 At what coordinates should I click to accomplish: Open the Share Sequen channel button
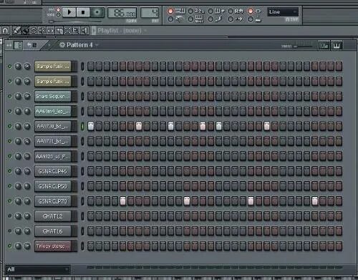53,97
